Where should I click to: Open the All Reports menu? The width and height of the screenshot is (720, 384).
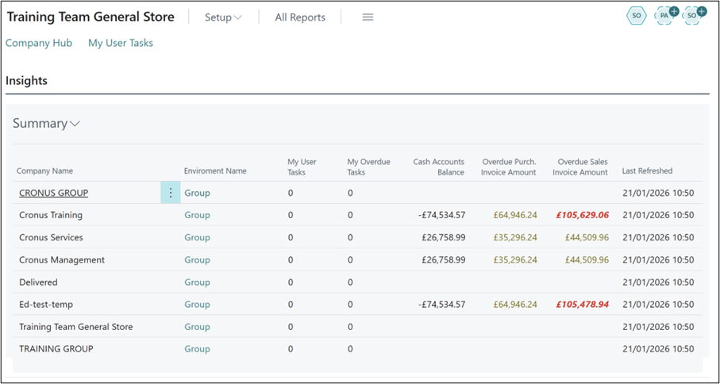pyautogui.click(x=300, y=17)
